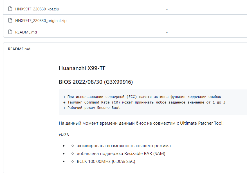Click the file icon beside HNX99TF_220830_original.zip
The height and width of the screenshot is (173, 247).
click(x=10, y=20)
